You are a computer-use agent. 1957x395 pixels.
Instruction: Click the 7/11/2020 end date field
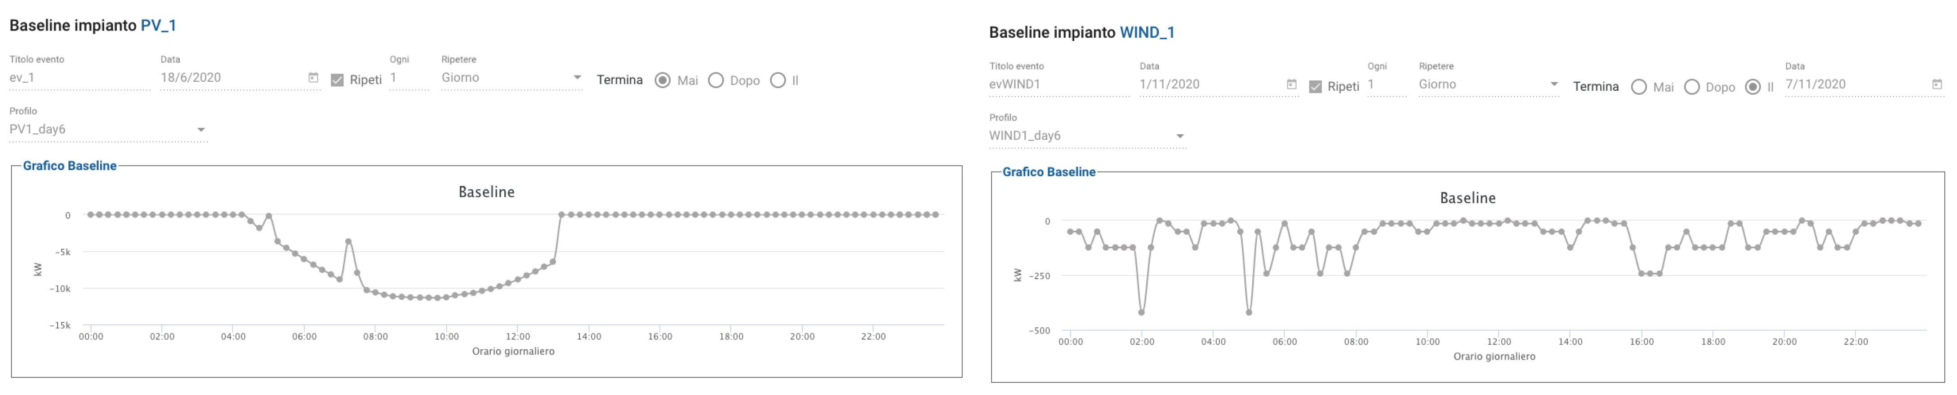pos(1854,84)
